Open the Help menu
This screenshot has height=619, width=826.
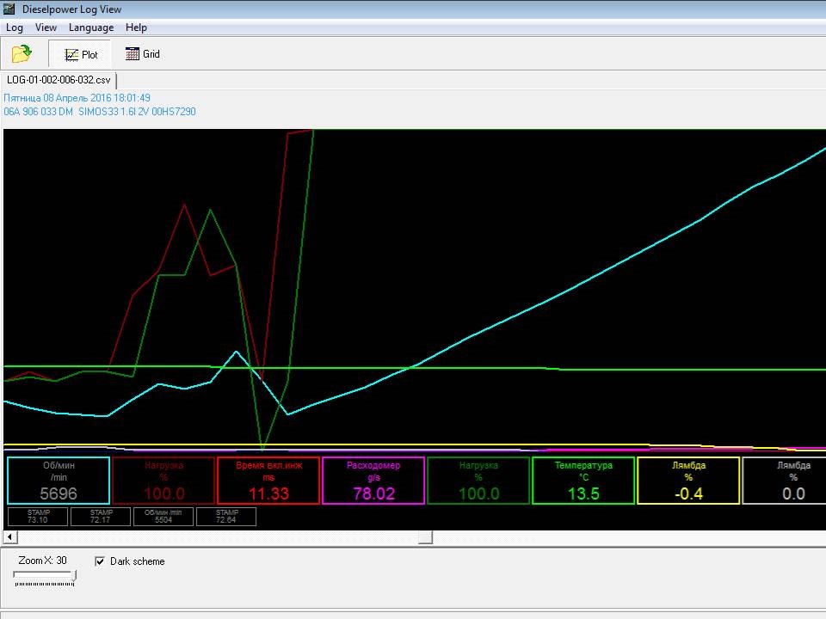pyautogui.click(x=136, y=28)
